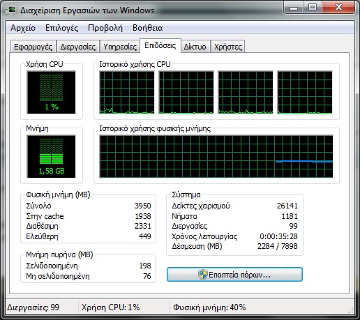Select the Επιδόσεις tab
This screenshot has height=320, width=360.
(x=160, y=45)
